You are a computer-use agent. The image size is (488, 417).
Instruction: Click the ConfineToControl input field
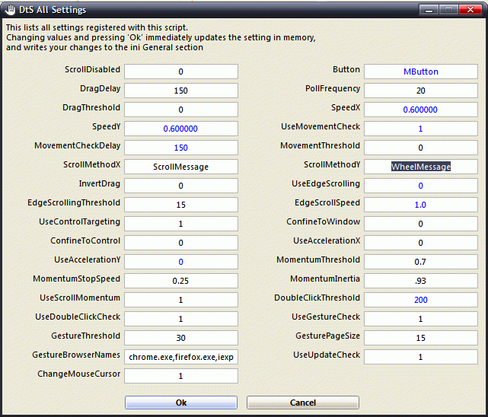point(181,243)
